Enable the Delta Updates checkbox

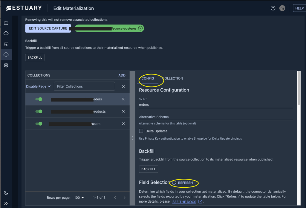tap(141, 131)
